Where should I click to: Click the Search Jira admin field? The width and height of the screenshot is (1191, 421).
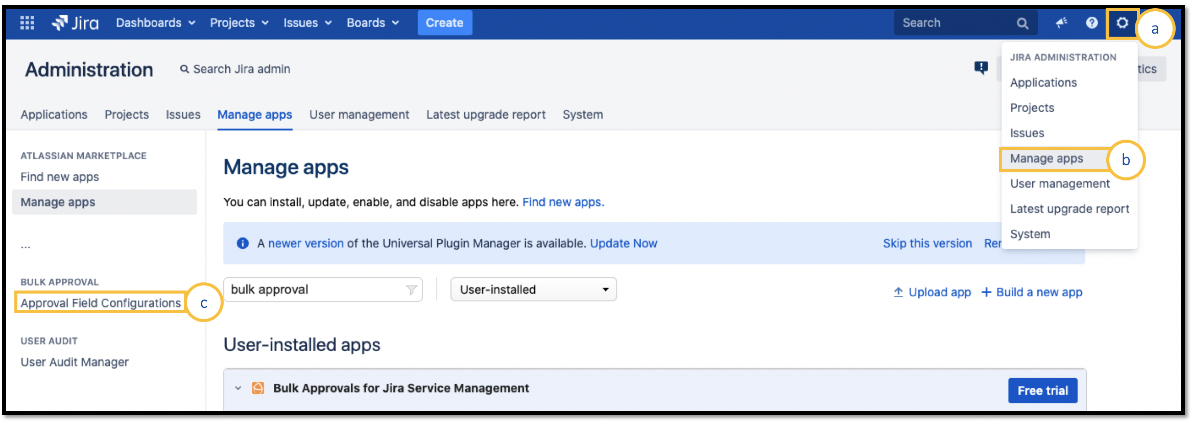pyautogui.click(x=241, y=69)
